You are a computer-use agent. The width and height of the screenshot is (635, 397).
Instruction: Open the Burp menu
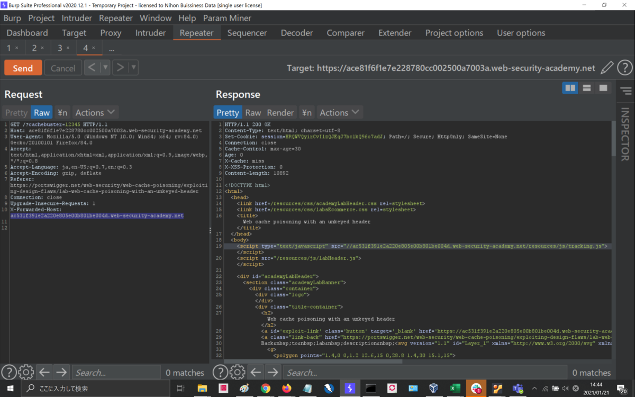tap(12, 18)
